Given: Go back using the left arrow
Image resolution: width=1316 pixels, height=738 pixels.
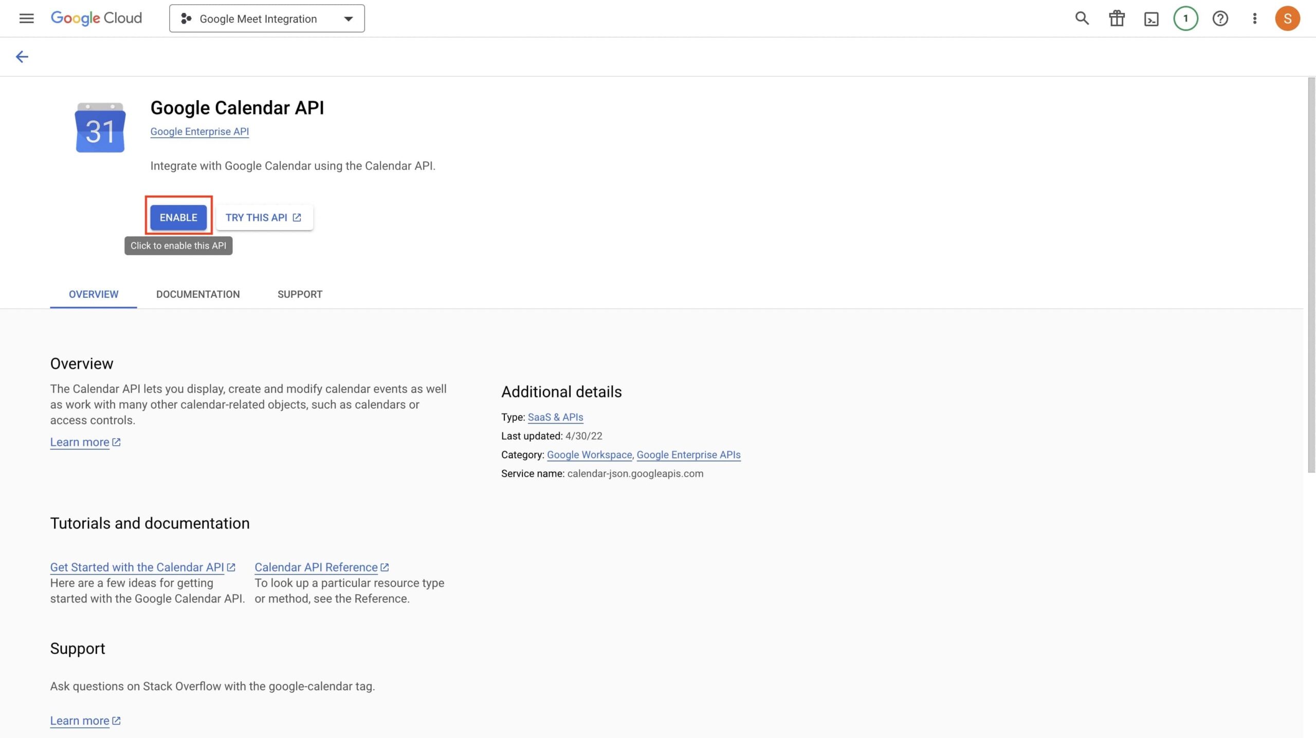Looking at the screenshot, I should [22, 56].
